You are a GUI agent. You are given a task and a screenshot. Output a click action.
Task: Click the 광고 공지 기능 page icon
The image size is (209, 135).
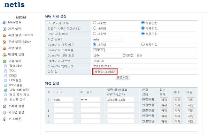pyautogui.click(x=6, y=95)
